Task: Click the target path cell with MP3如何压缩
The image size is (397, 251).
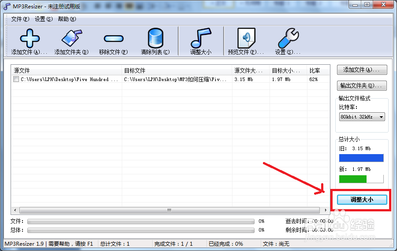Action: pos(175,79)
